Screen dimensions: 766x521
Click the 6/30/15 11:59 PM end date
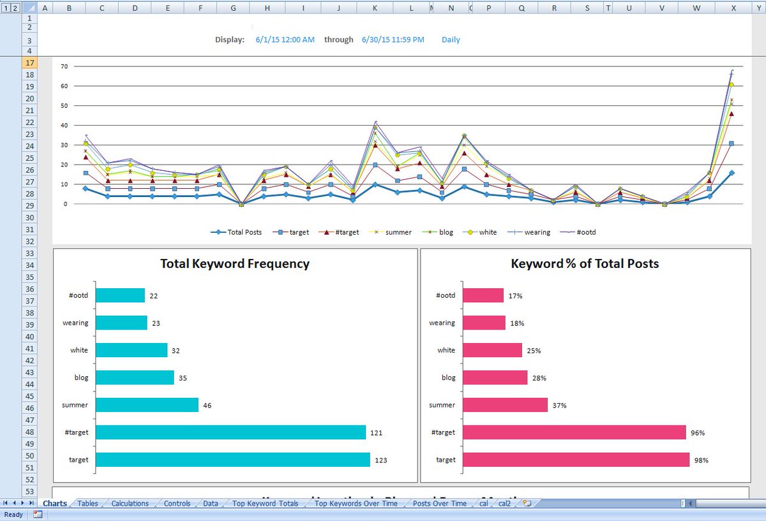click(393, 40)
